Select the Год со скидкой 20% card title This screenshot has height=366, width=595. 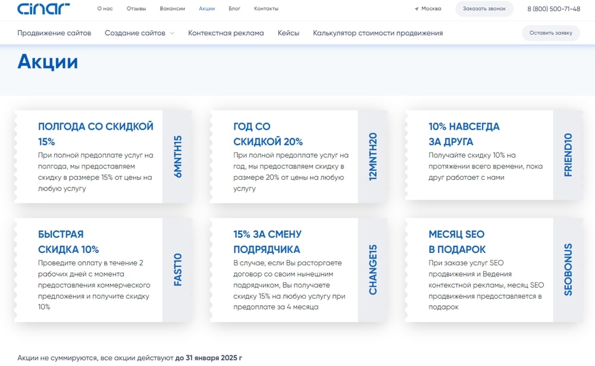coord(268,134)
